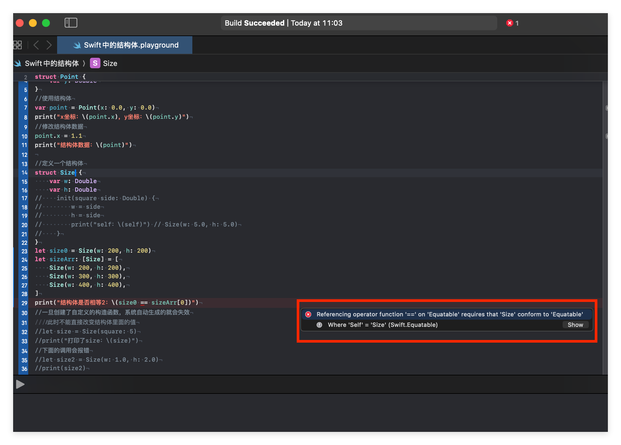Click 'Size(w: 300, h: 300),' on line 26

[x=88, y=276]
